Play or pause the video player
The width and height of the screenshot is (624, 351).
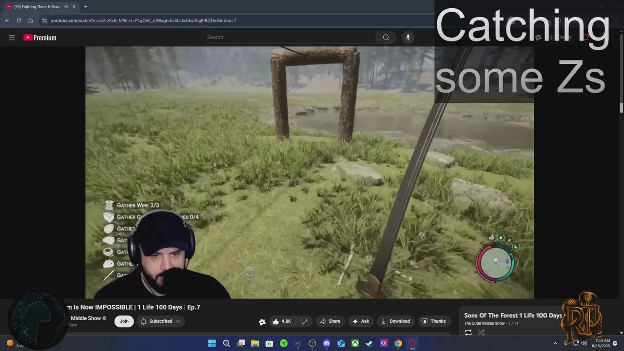click(x=310, y=172)
